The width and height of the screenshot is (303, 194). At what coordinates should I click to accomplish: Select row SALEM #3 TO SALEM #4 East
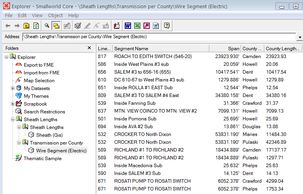point(199,95)
